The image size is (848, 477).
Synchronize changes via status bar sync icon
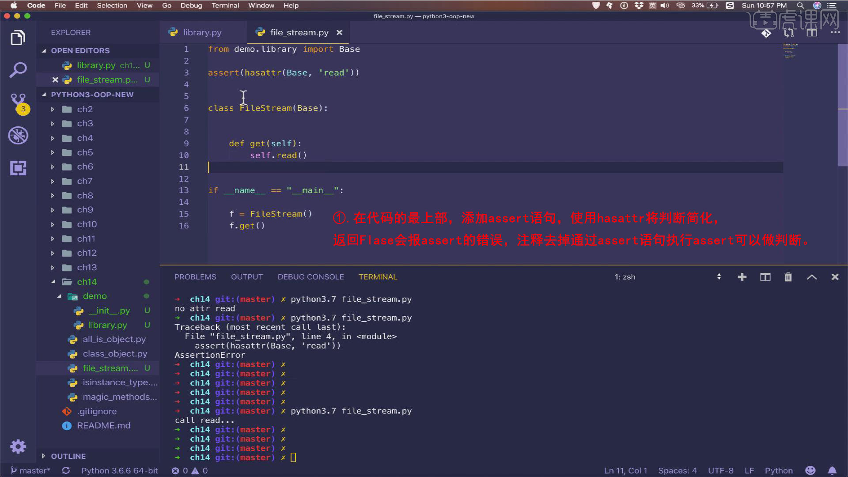coord(66,471)
